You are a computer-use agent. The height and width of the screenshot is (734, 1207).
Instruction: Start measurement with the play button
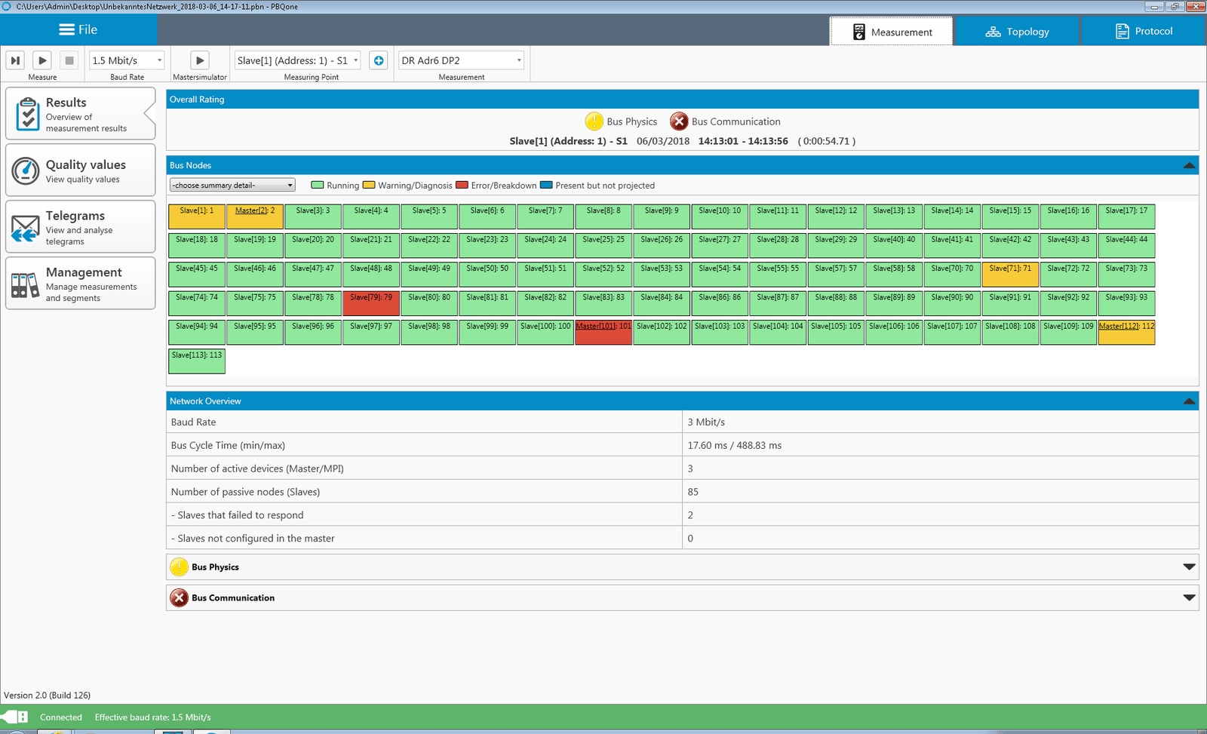pos(42,60)
